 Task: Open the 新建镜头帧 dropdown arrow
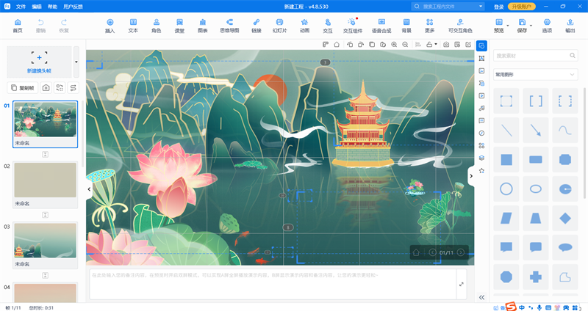coord(76,62)
